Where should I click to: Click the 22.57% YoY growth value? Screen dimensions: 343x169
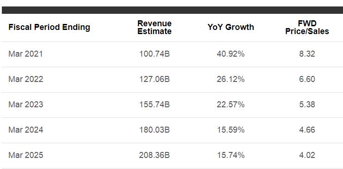[231, 105]
